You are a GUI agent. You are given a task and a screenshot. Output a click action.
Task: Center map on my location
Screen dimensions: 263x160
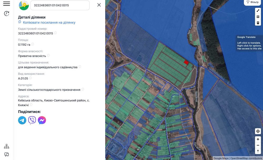pos(258,131)
